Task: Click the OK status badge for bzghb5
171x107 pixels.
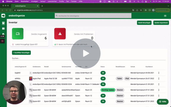Action: pos(103,73)
